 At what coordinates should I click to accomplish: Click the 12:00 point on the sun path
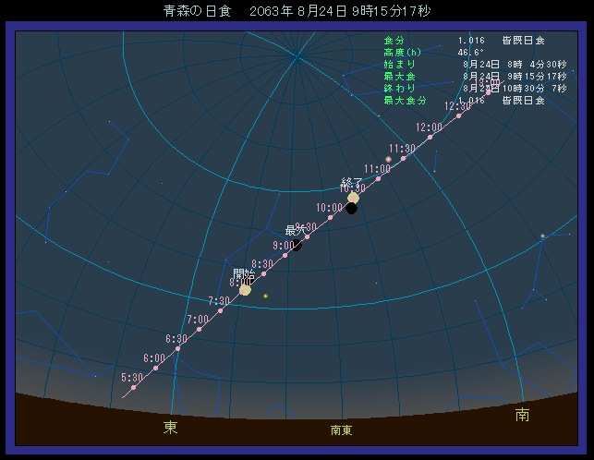coord(430,137)
